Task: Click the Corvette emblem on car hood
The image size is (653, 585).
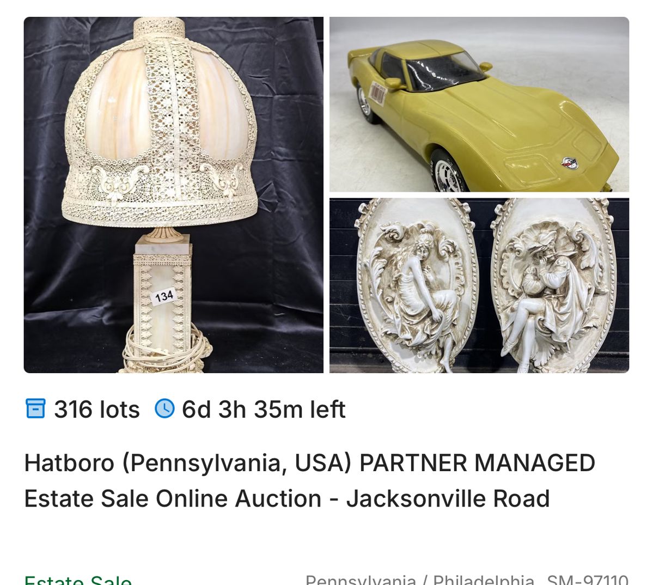Action: [x=570, y=163]
